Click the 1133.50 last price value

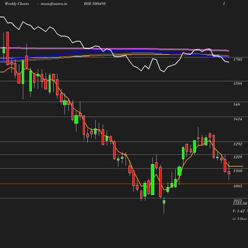point(240,204)
